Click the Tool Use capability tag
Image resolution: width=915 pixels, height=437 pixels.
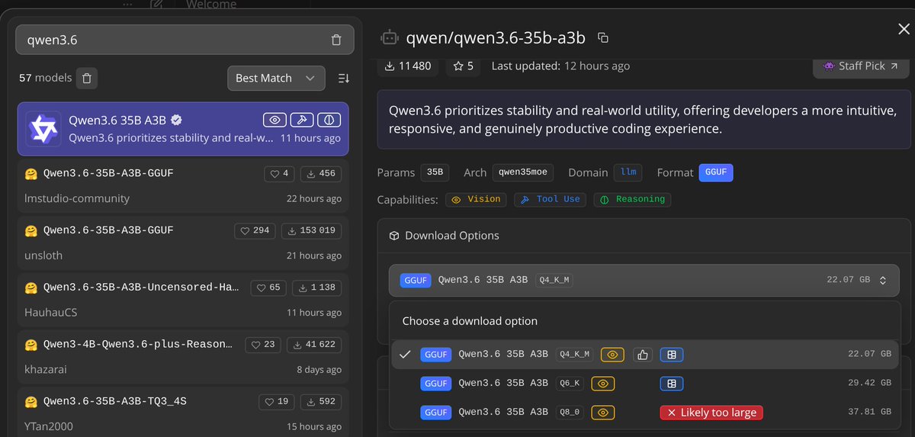point(551,199)
